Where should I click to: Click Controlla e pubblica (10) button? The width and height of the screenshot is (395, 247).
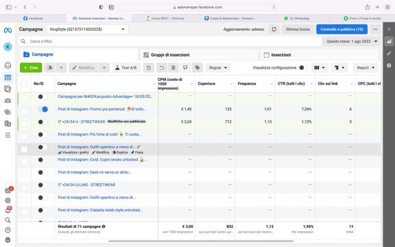click(x=342, y=30)
